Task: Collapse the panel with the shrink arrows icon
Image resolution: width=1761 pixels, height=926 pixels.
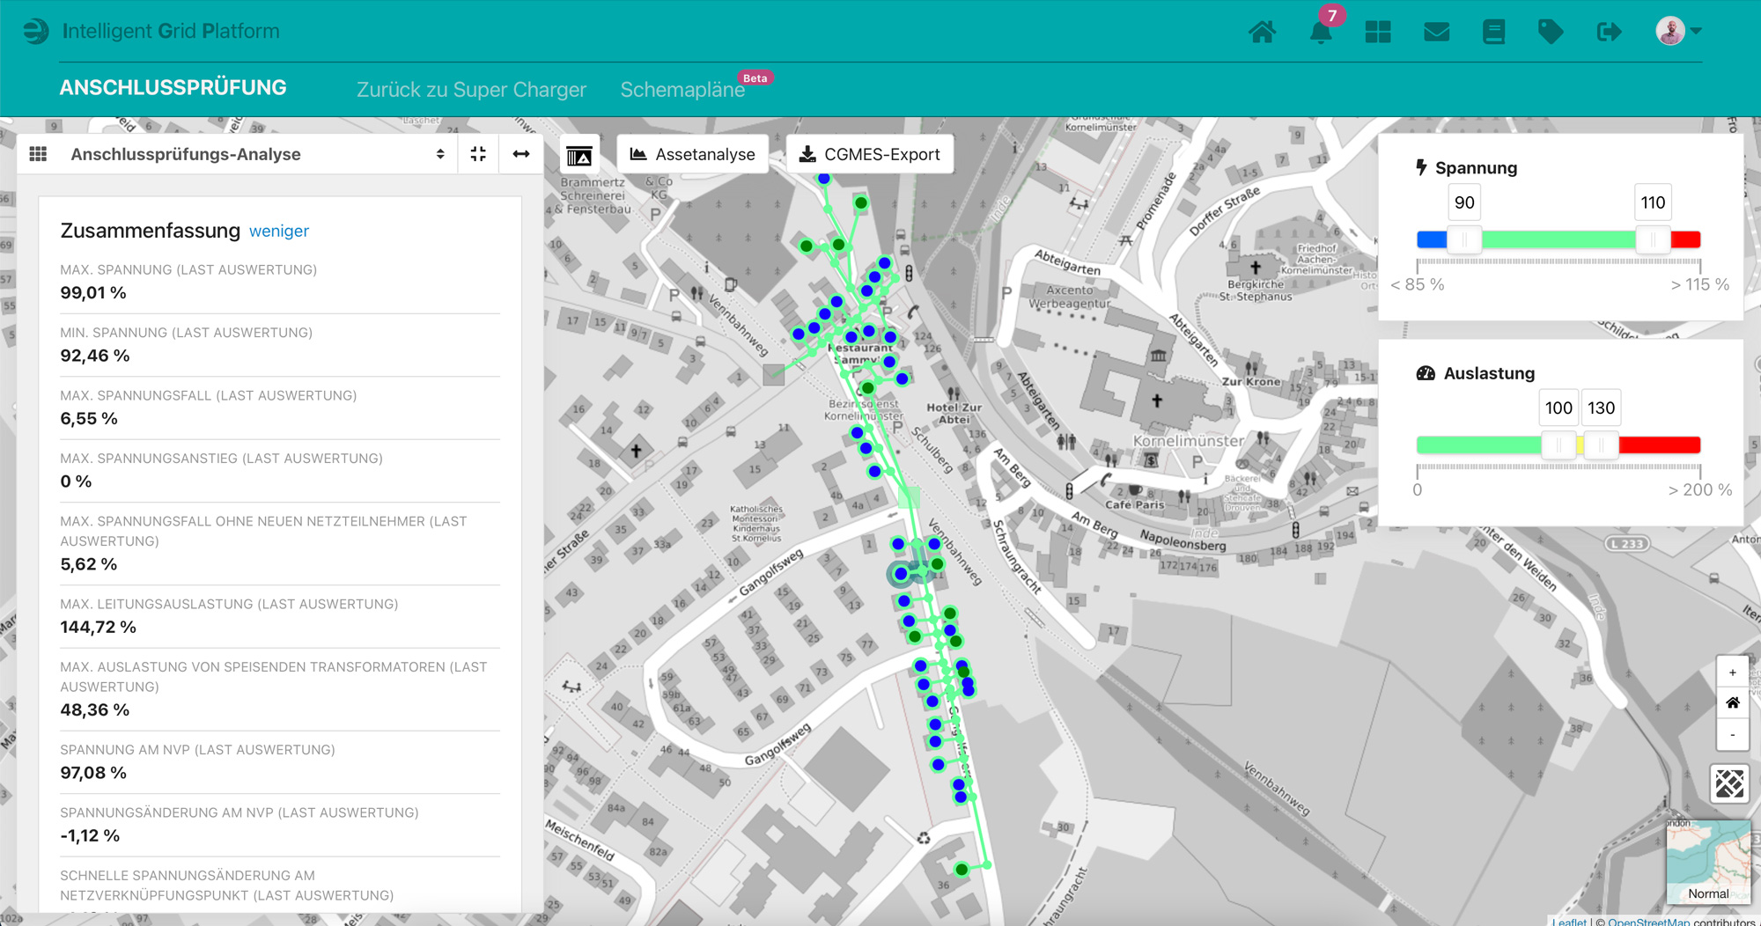Action: (478, 153)
